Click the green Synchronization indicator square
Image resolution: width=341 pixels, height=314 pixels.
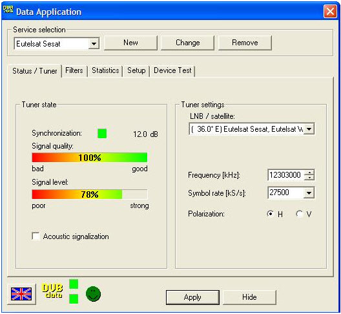(x=102, y=134)
